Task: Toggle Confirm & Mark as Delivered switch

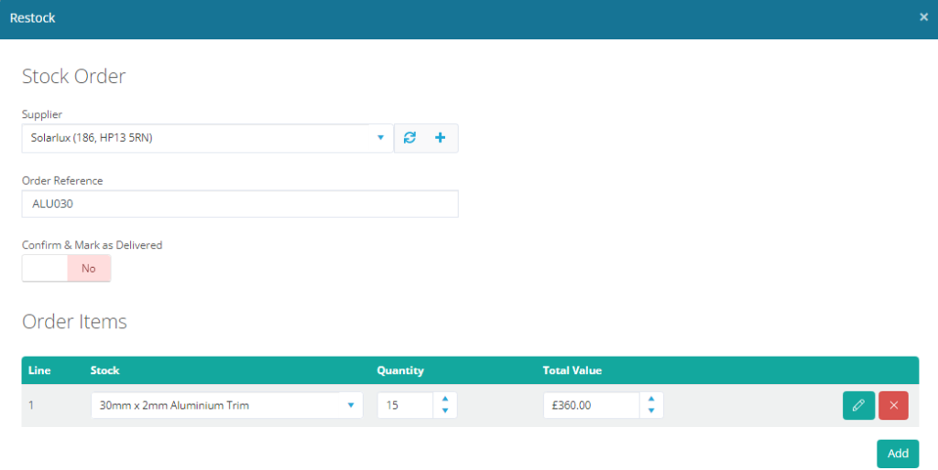Action: [66, 269]
